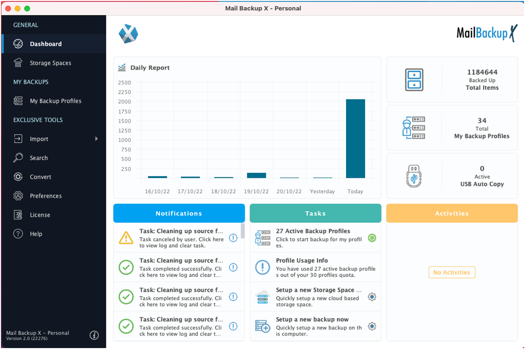This screenshot has height=349, width=525.
Task: Open Preferences in the sidebar
Action: click(54, 195)
